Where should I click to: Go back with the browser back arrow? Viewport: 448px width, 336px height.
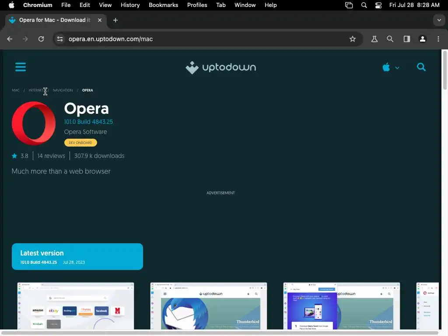10,39
